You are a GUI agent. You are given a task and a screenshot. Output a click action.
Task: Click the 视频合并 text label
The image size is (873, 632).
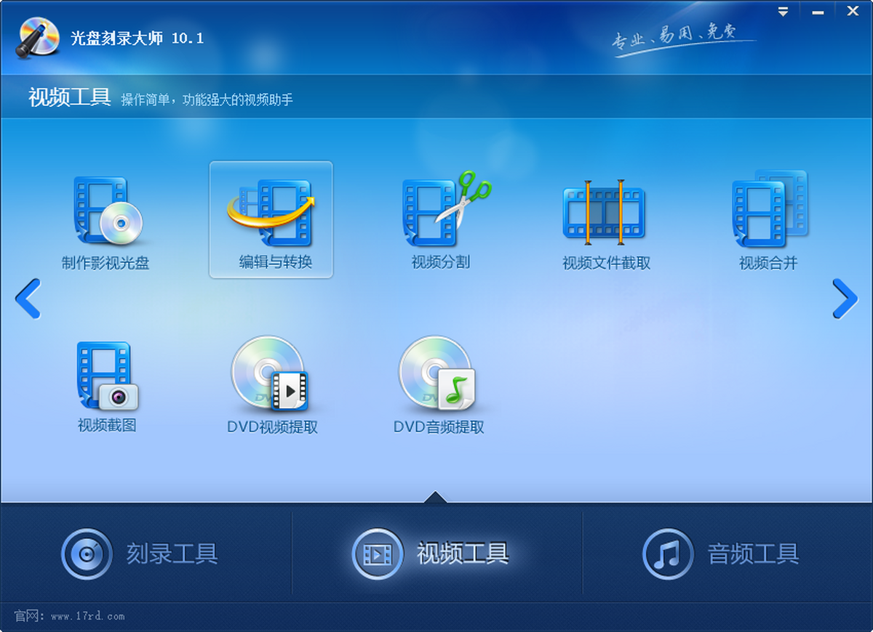click(x=768, y=263)
